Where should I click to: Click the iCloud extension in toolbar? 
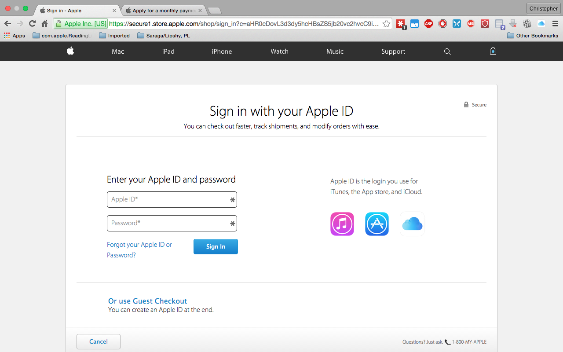point(541,24)
